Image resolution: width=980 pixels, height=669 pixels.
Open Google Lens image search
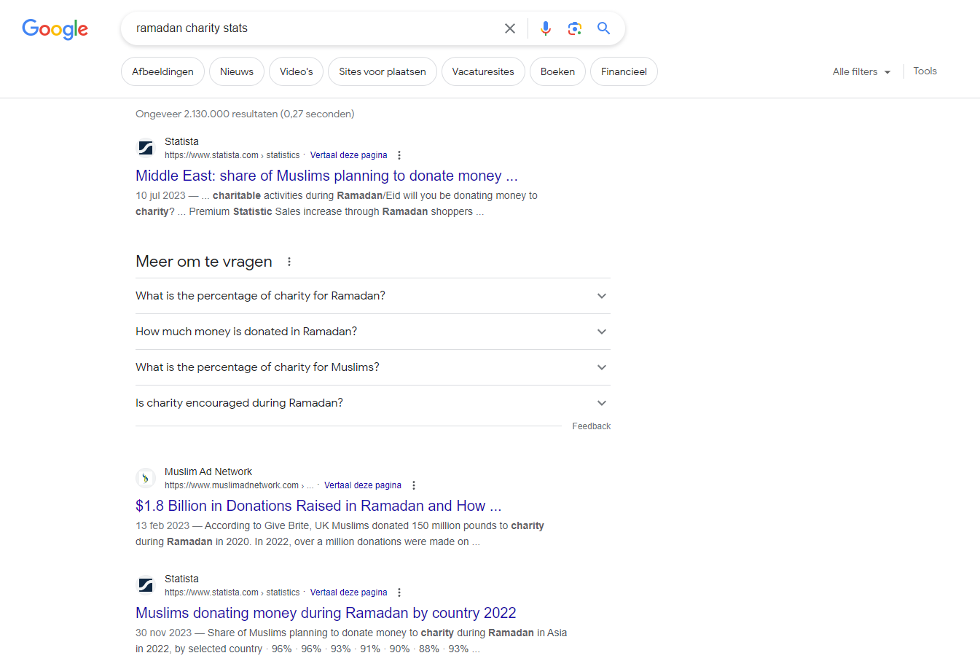pos(574,28)
